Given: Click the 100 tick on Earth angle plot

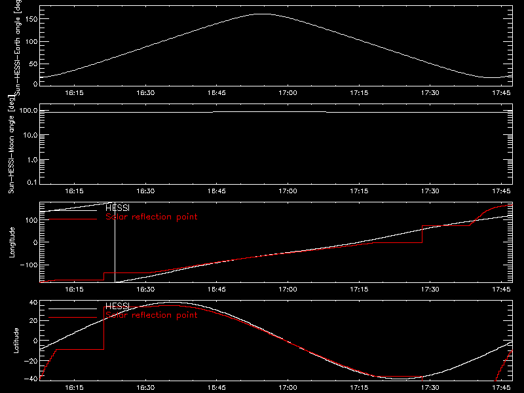Looking at the screenshot, I should [31, 41].
